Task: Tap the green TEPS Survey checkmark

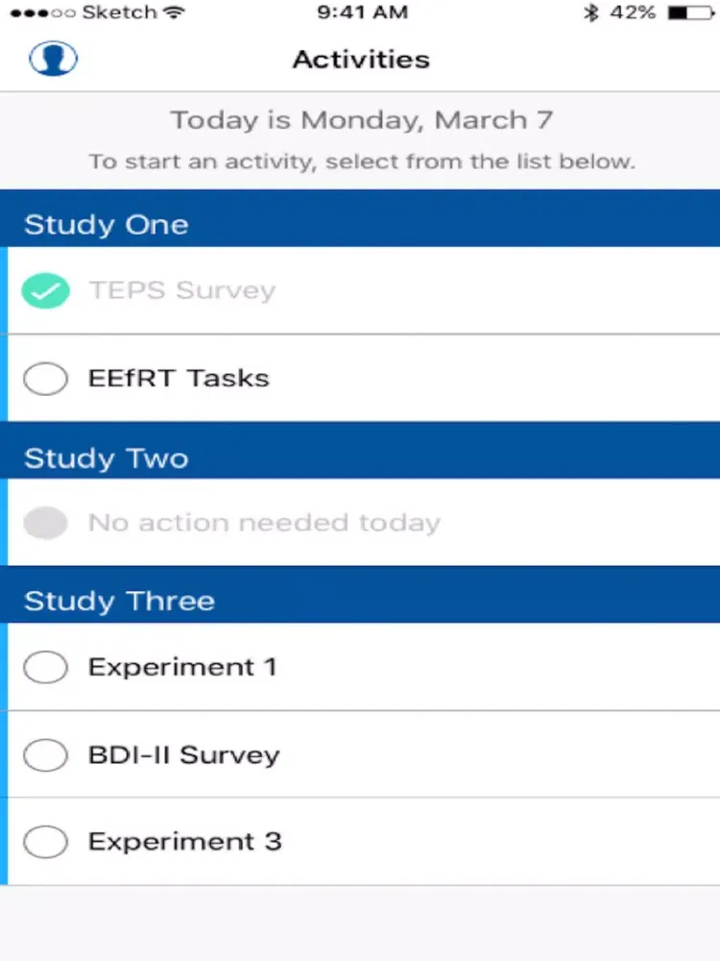Action: tap(45, 290)
